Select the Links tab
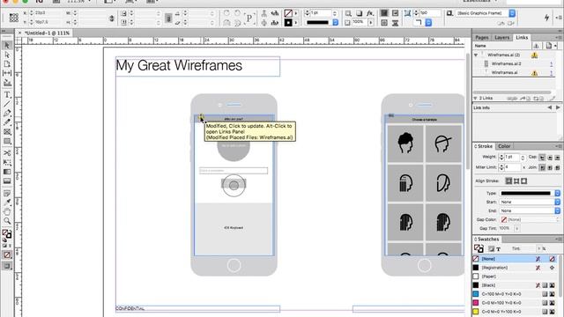 (x=522, y=37)
